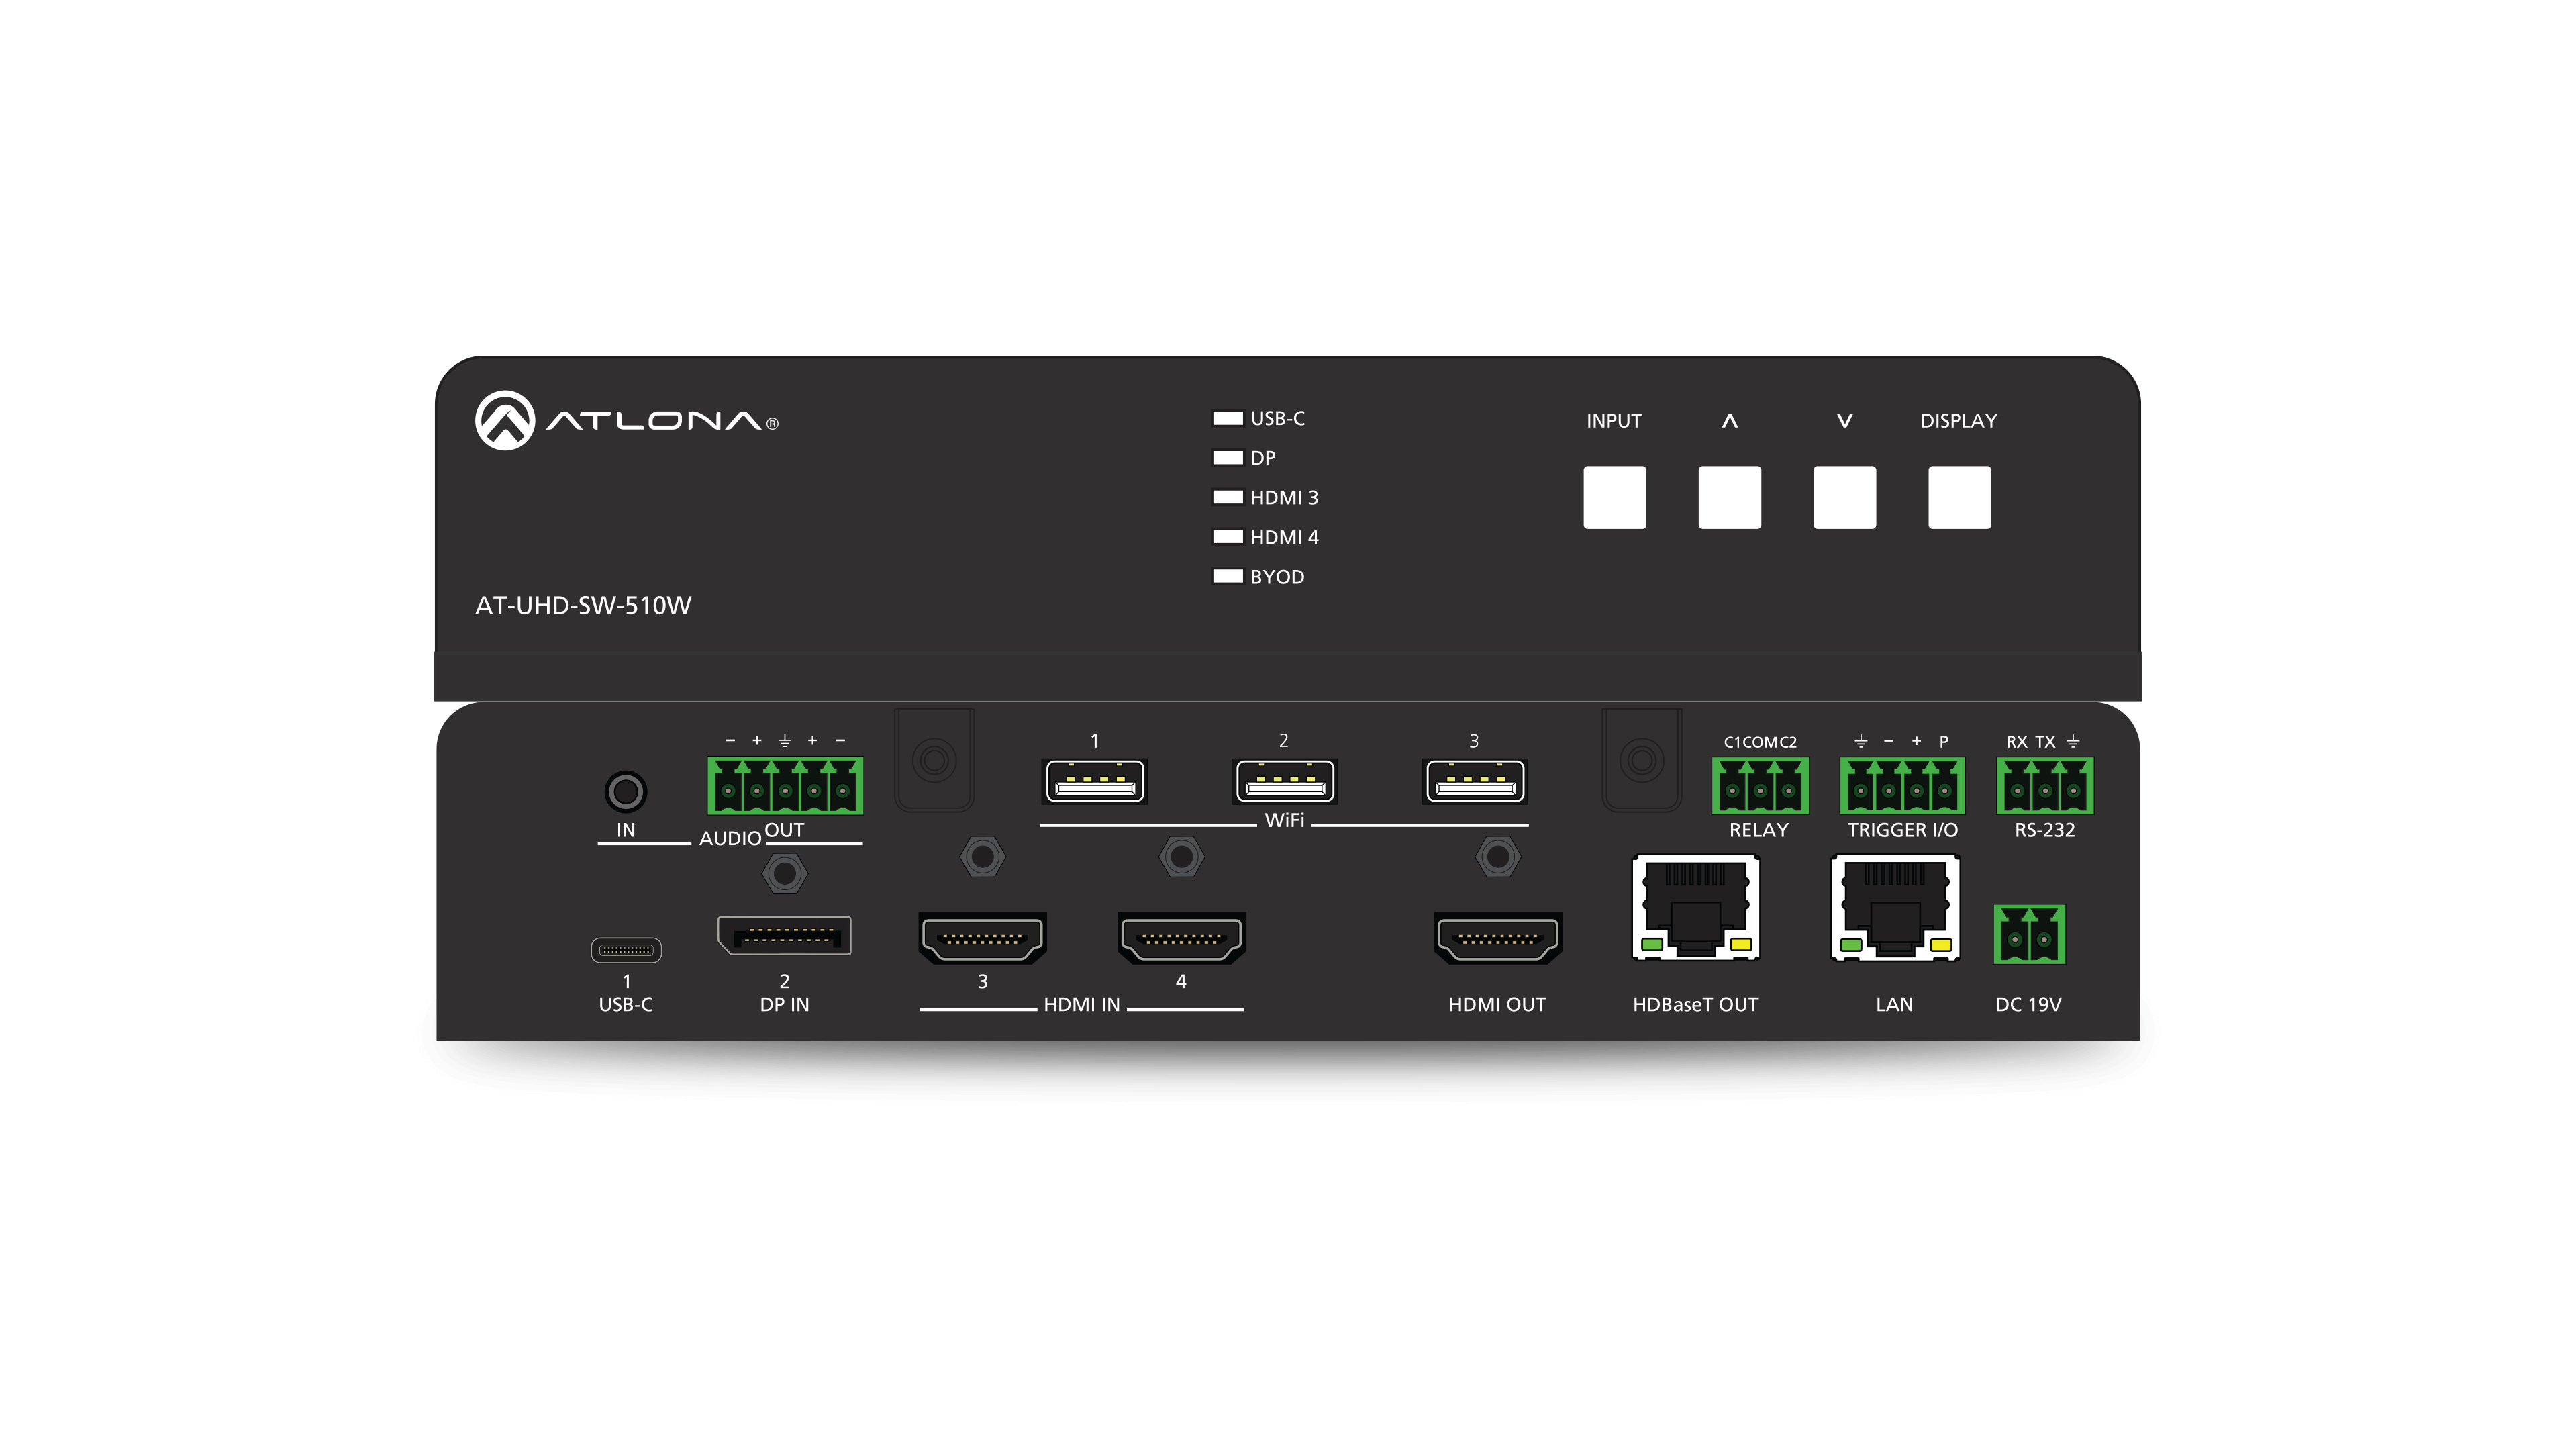Click the HDMI IN port 3
The height and width of the screenshot is (1450, 2576).
[983, 938]
